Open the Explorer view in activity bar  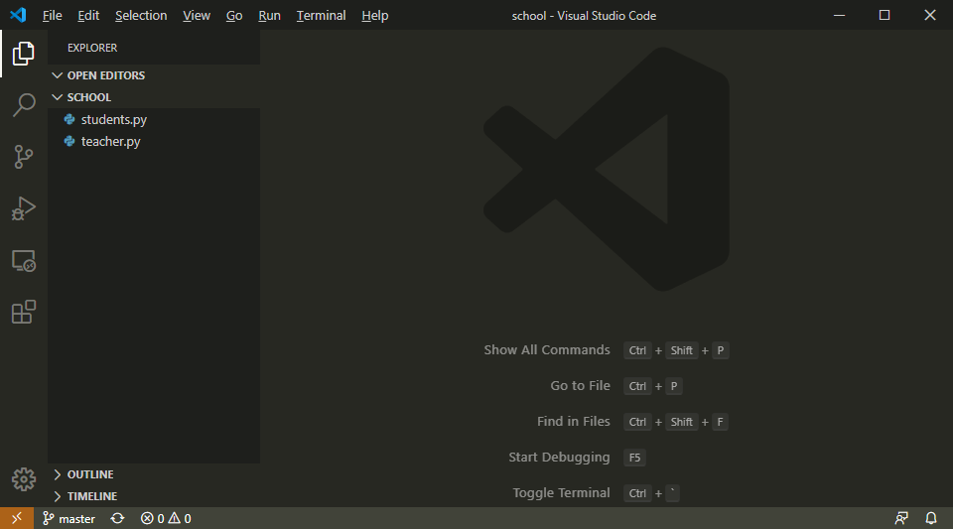coord(24,54)
